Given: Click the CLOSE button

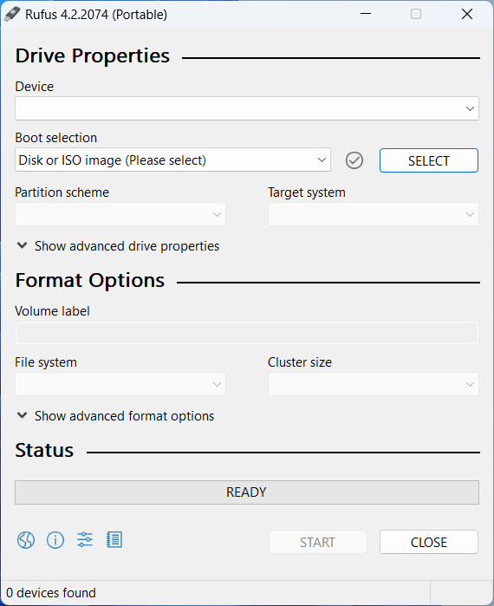Looking at the screenshot, I should 429,542.
